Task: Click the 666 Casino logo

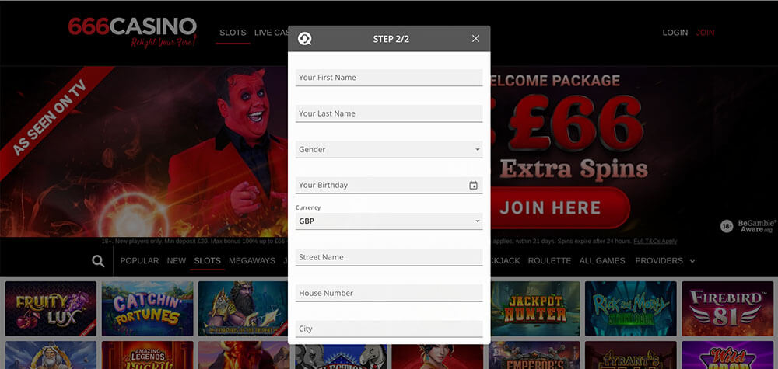Action: (132, 32)
